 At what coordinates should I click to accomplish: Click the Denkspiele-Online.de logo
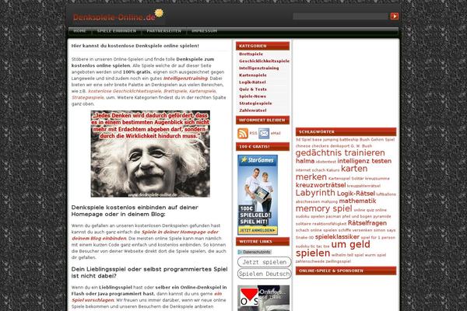(118, 16)
